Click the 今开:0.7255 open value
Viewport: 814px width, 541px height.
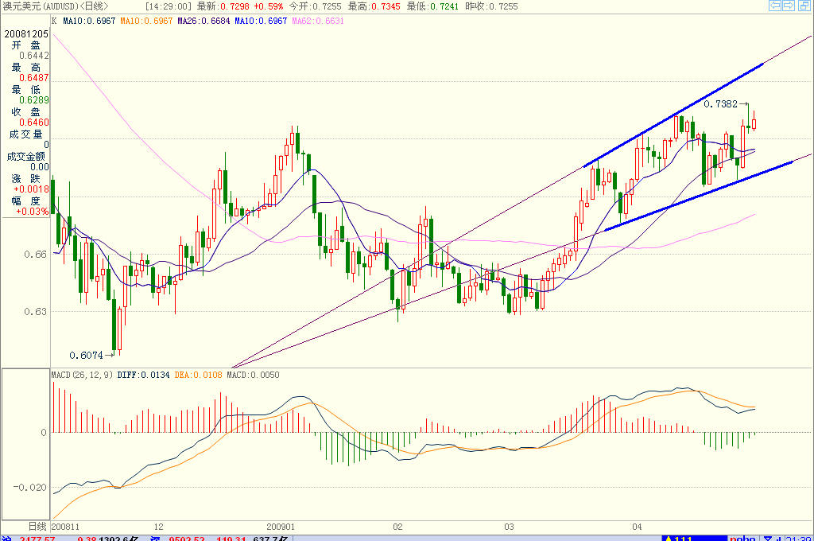pos(315,6)
